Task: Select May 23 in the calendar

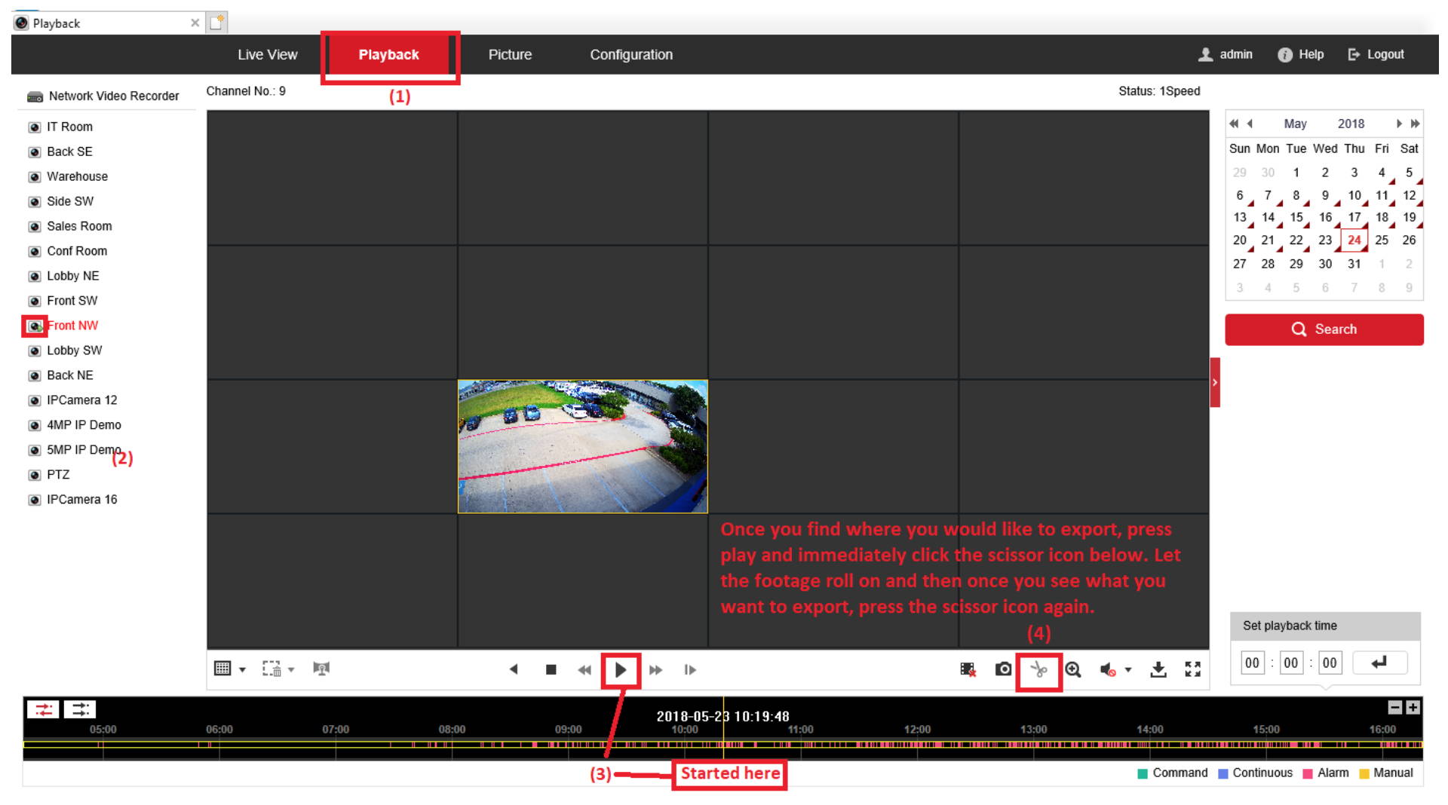Action: coord(1325,240)
